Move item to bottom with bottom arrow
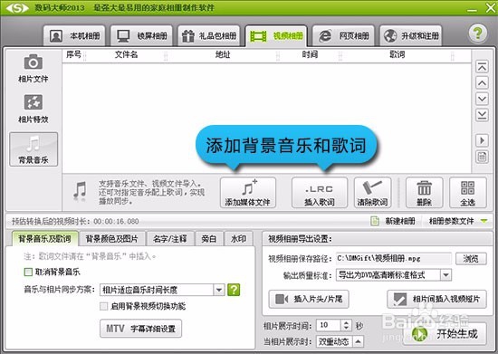 (482, 115)
